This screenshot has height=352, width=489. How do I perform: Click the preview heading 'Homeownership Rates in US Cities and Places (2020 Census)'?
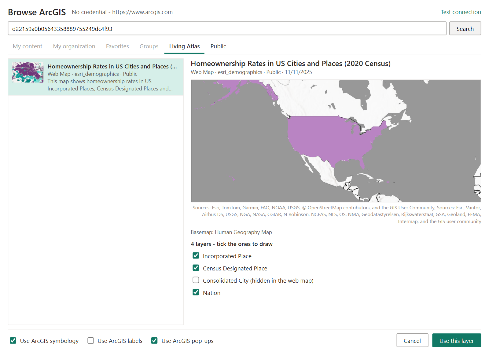coord(291,64)
